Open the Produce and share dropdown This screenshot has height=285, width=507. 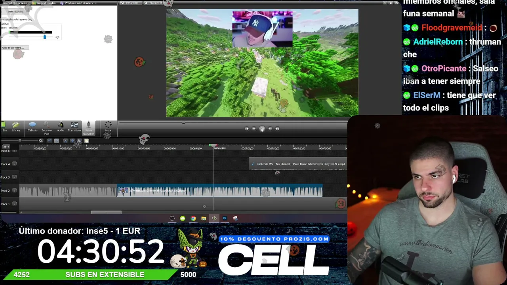(x=77, y=3)
